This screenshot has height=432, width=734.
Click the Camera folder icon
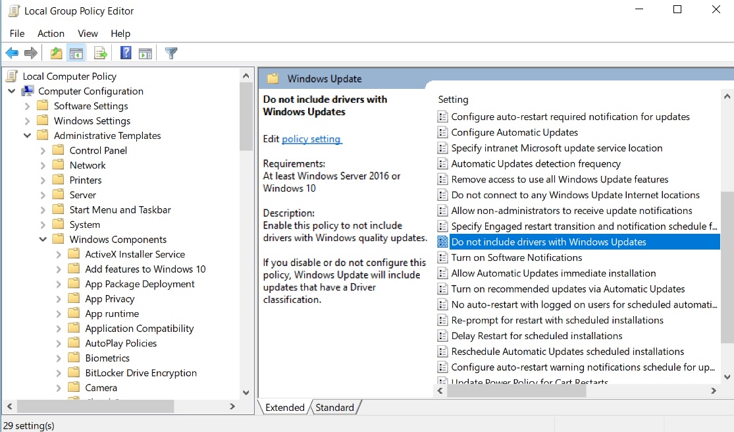[74, 387]
